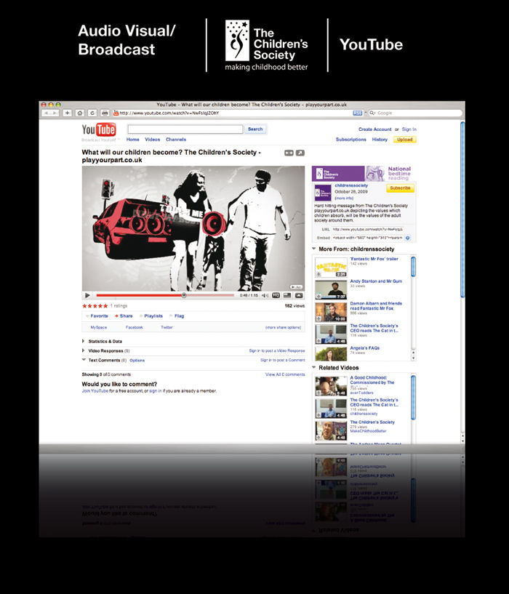Click the YouTube logo
This screenshot has height=594, width=509.
click(99, 129)
